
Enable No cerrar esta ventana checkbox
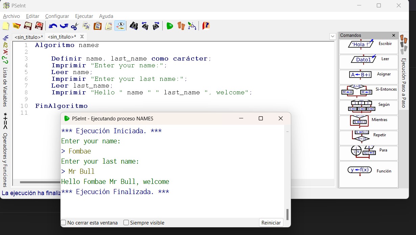click(x=63, y=222)
